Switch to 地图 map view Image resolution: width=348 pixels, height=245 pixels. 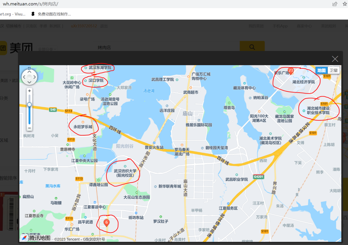click(321, 70)
